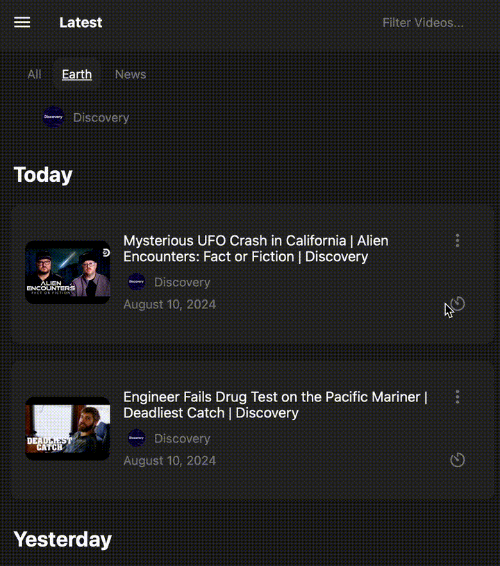Click the Yesterday section heading

tap(62, 540)
